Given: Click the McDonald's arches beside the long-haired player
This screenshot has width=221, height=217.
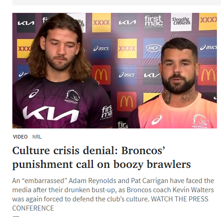Looking at the screenshot, I should tap(101, 75).
